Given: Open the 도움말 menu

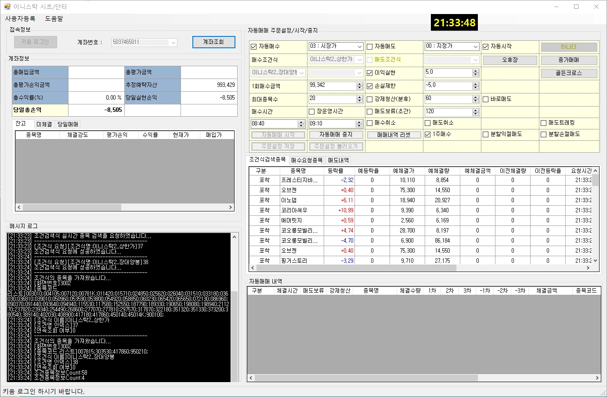Looking at the screenshot, I should (x=54, y=19).
